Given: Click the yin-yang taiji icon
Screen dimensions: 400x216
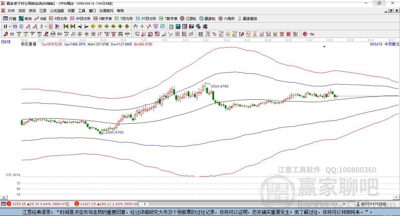Looking at the screenshot, I should pyautogui.click(x=305, y=34).
